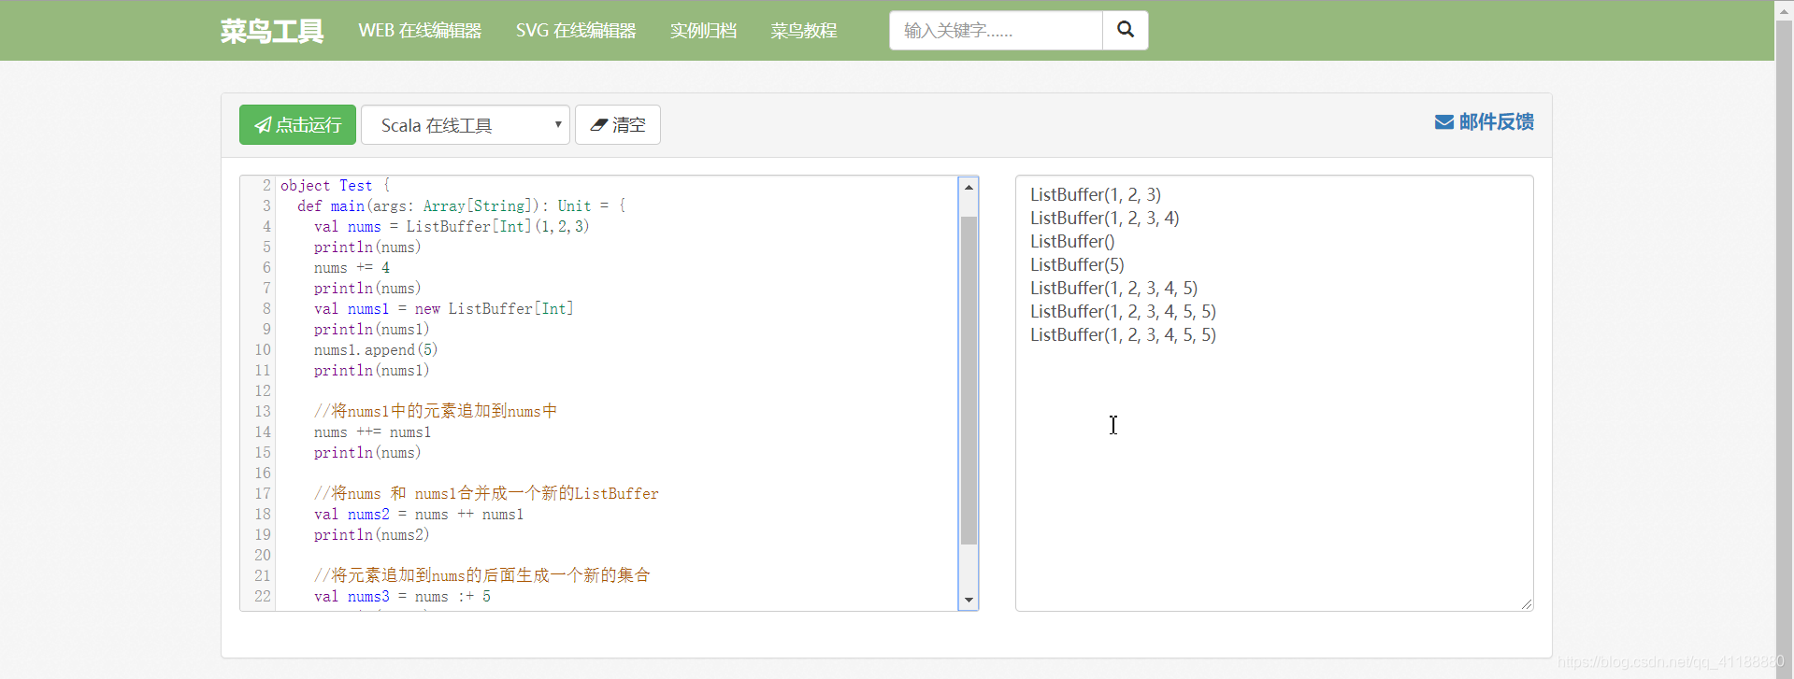Click the "val nums = ListBuffer[Int](1,2,3)" line
The height and width of the screenshot is (679, 1794).
point(452,227)
